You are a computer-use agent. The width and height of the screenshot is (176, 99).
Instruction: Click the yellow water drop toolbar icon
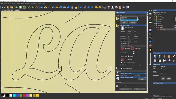coord(76,7)
